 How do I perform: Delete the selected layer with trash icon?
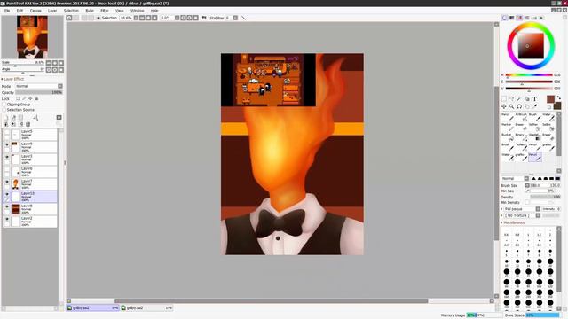click(28, 124)
